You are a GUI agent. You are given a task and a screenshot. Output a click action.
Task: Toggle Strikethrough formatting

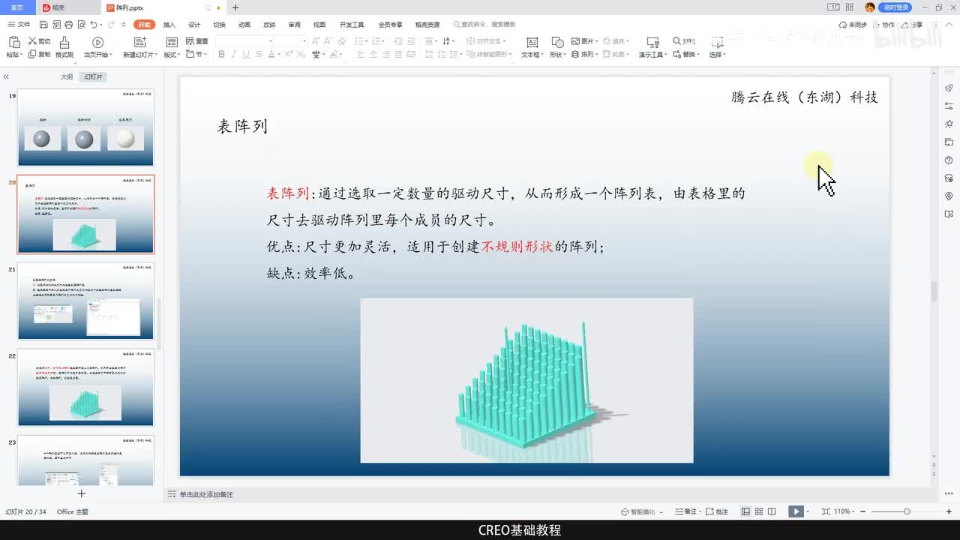tap(259, 54)
